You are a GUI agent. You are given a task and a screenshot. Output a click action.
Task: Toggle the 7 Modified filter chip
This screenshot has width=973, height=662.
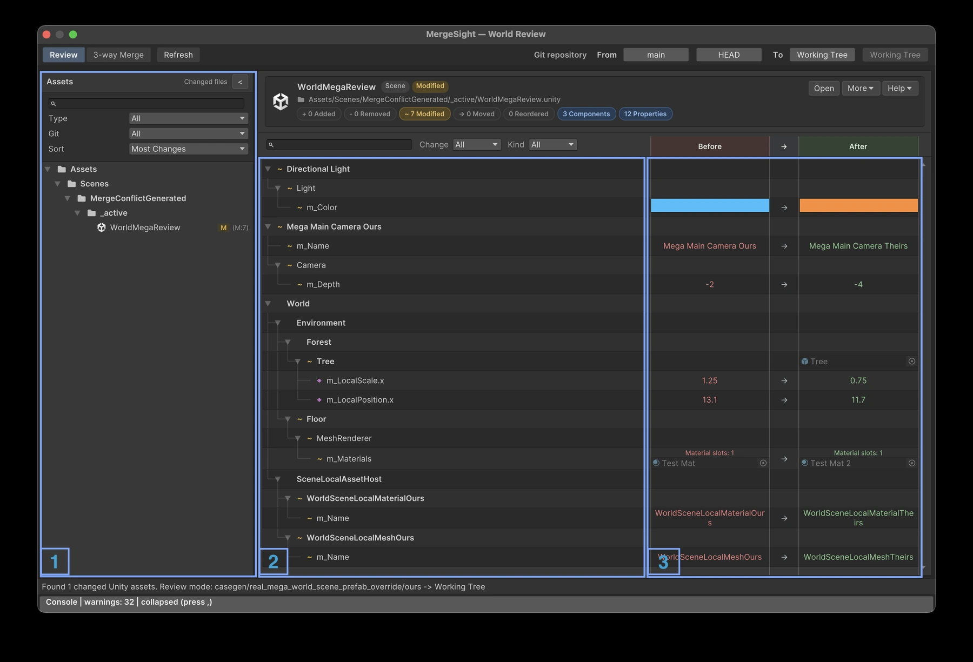pyautogui.click(x=424, y=114)
